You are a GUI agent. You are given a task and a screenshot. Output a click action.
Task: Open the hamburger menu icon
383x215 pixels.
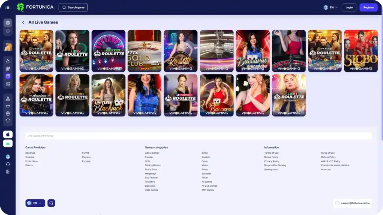click(7, 7)
